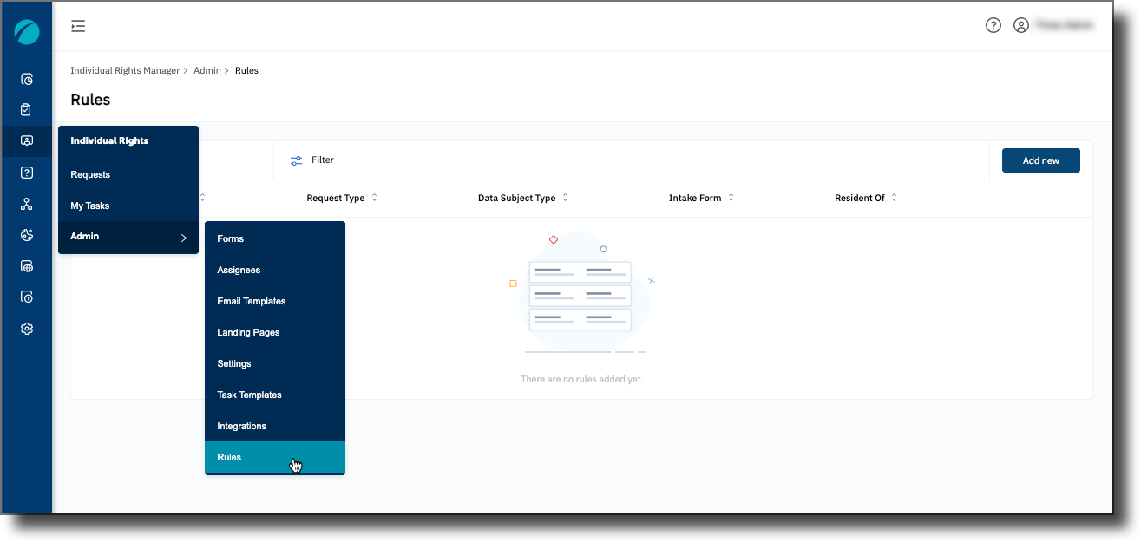Open the question mark sidebar module icon
Viewport: 1141px width, 542px height.
[27, 173]
